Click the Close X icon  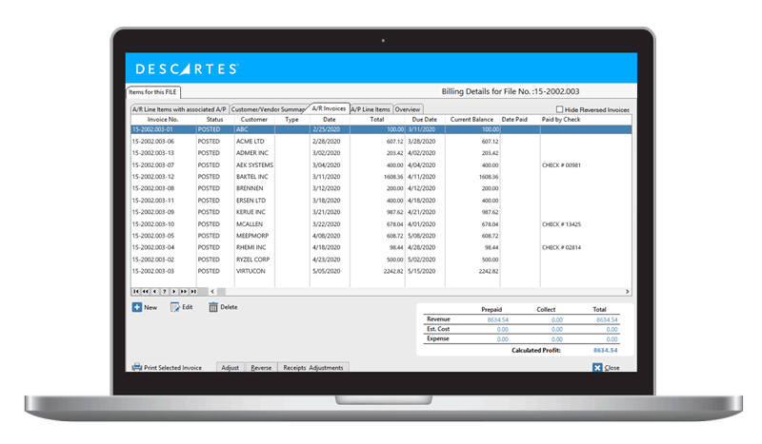pyautogui.click(x=597, y=367)
